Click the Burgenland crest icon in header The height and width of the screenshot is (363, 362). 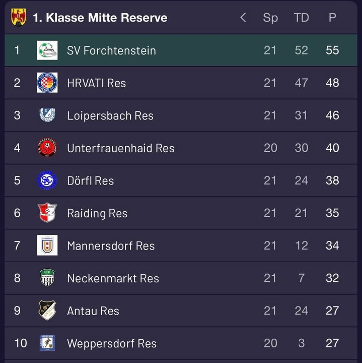19,17
